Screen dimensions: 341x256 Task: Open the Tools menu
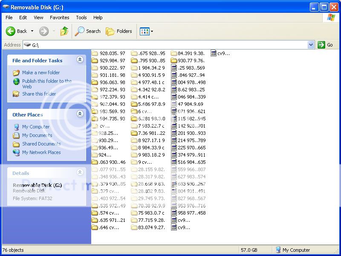click(x=81, y=17)
